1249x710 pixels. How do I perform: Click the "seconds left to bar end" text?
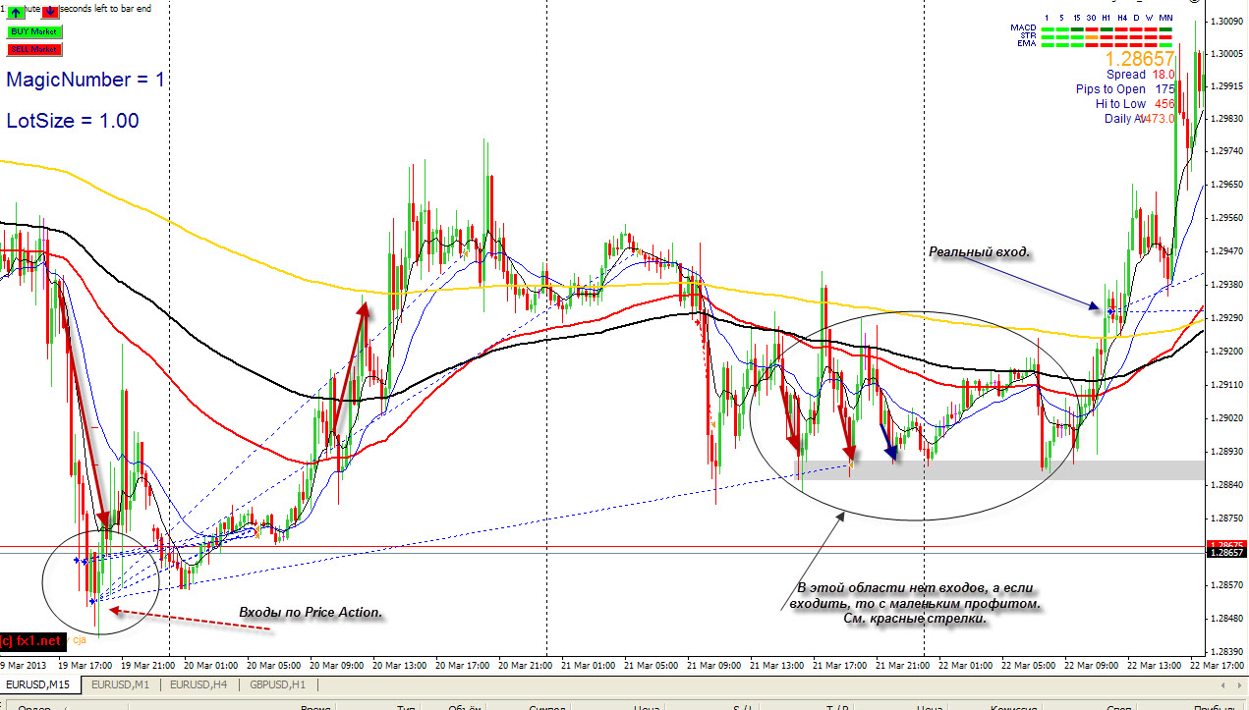(x=105, y=9)
